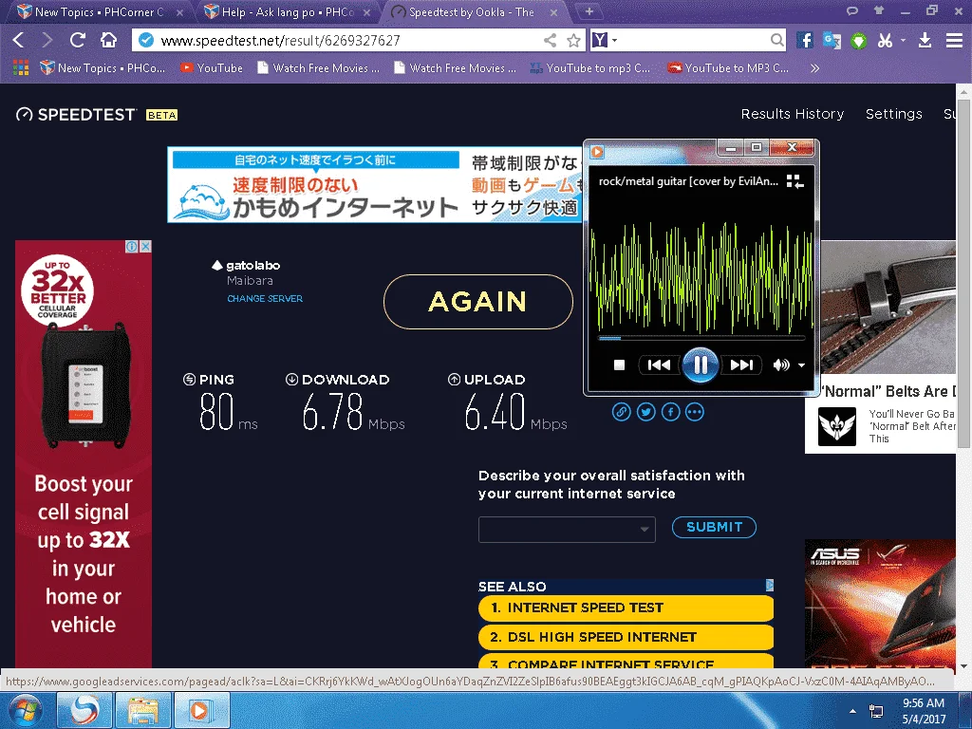Switch media player to library view

[794, 181]
